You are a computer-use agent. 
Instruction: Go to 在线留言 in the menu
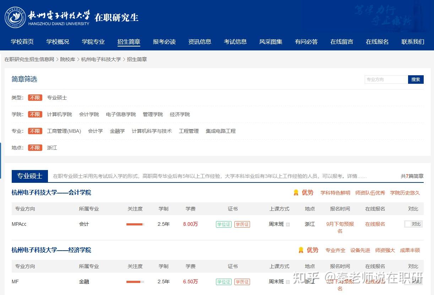coord(342,42)
